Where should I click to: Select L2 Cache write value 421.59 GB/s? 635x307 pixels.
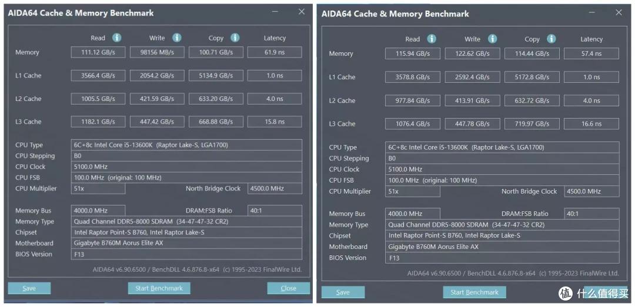[157, 99]
